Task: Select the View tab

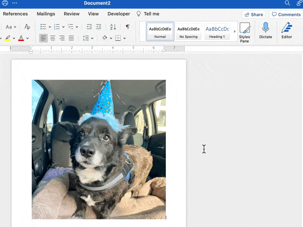Action: (93, 14)
